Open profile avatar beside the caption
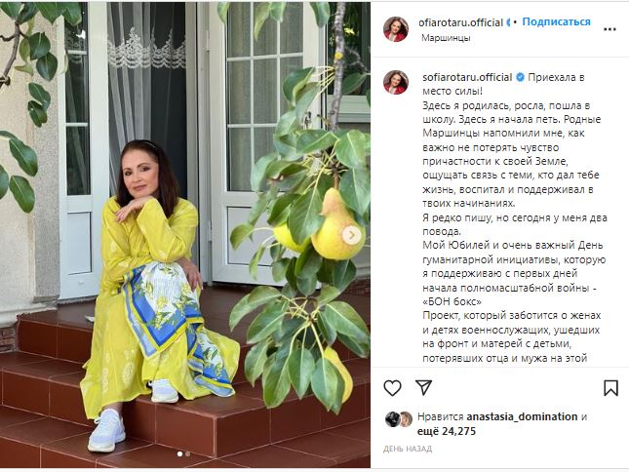This screenshot has height=472, width=629. [x=396, y=82]
